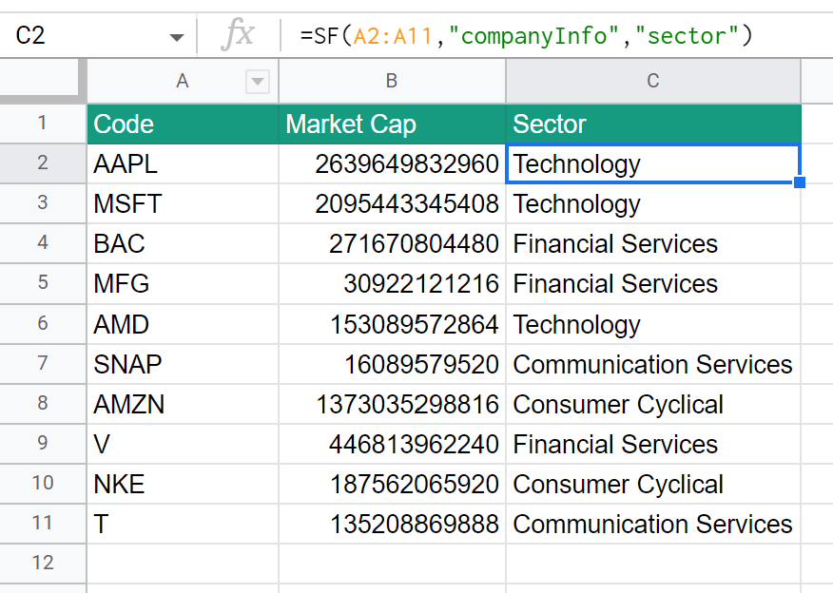Select the Technology cell in AAPL row
Screen dimensions: 833x593
coord(653,163)
